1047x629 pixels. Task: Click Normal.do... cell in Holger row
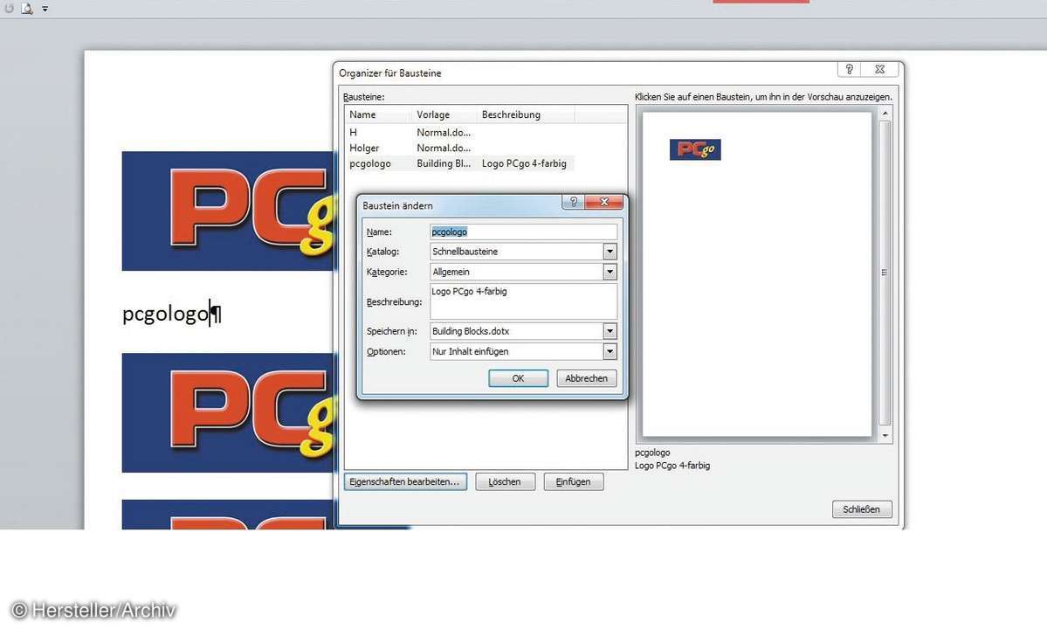tap(444, 148)
